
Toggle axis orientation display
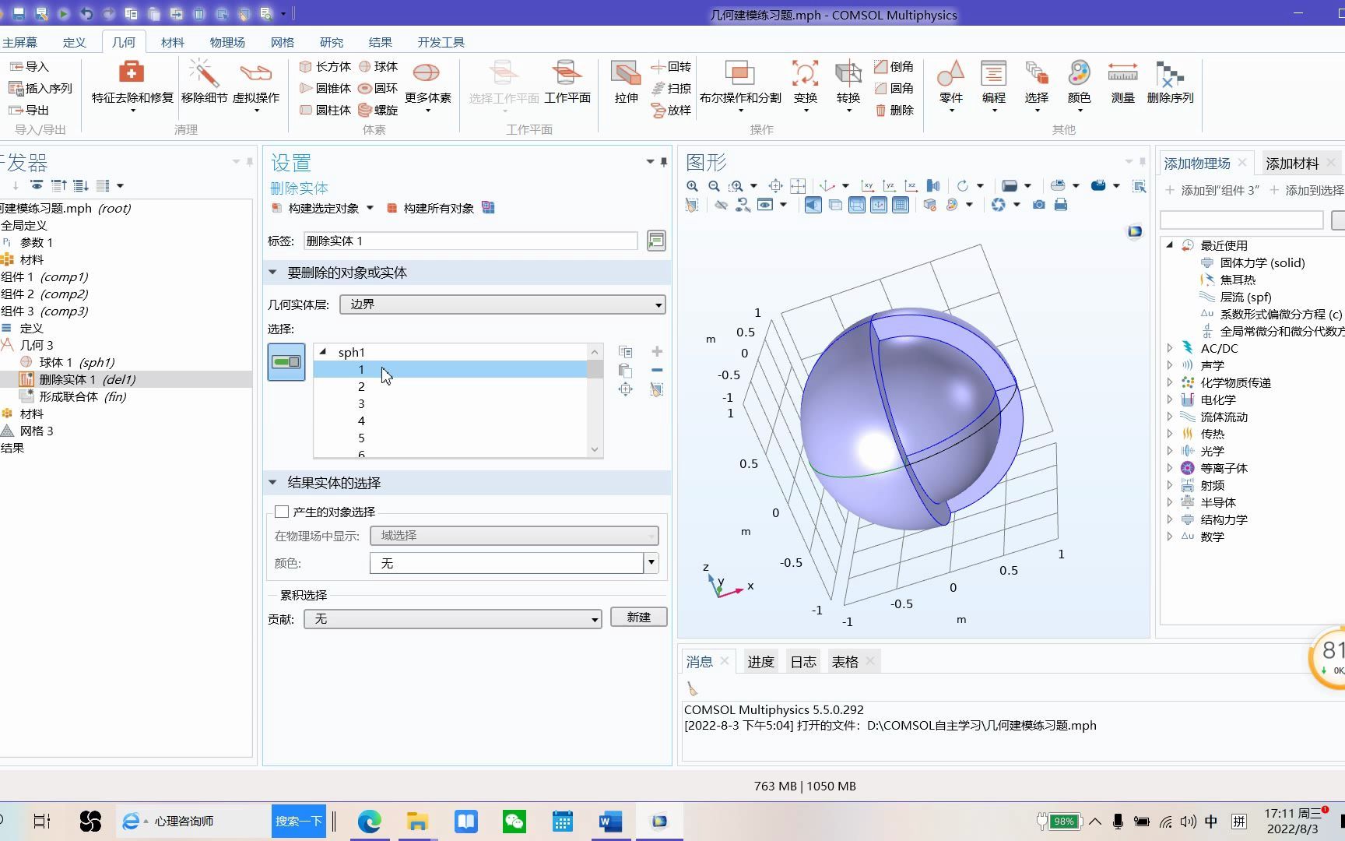point(879,205)
